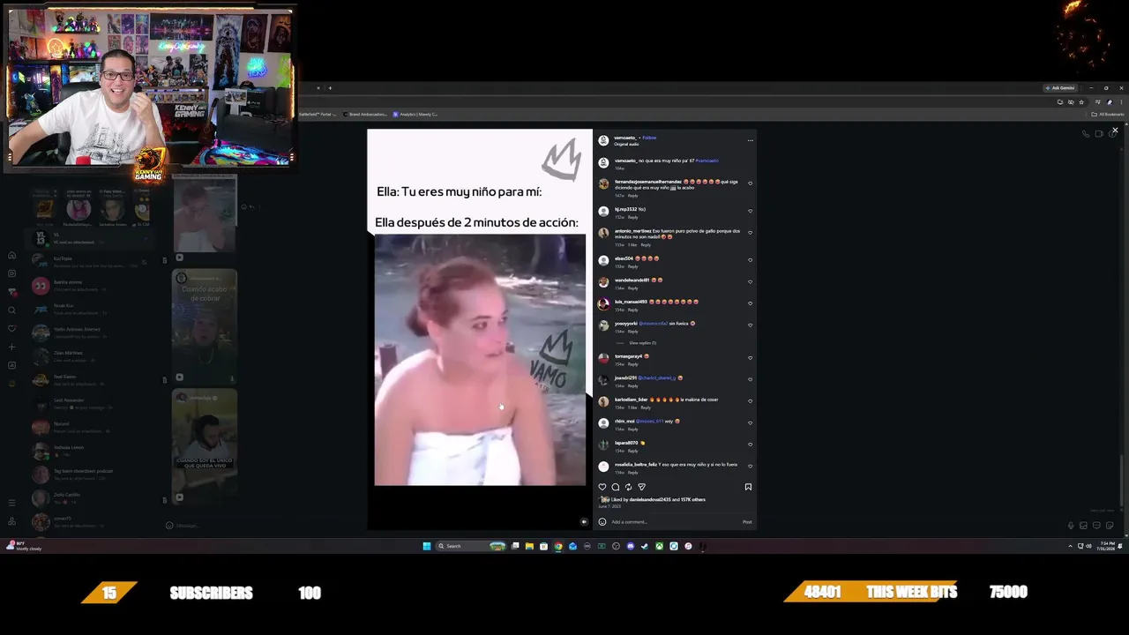
Task: Open the three-dot post options menu
Action: (751, 139)
